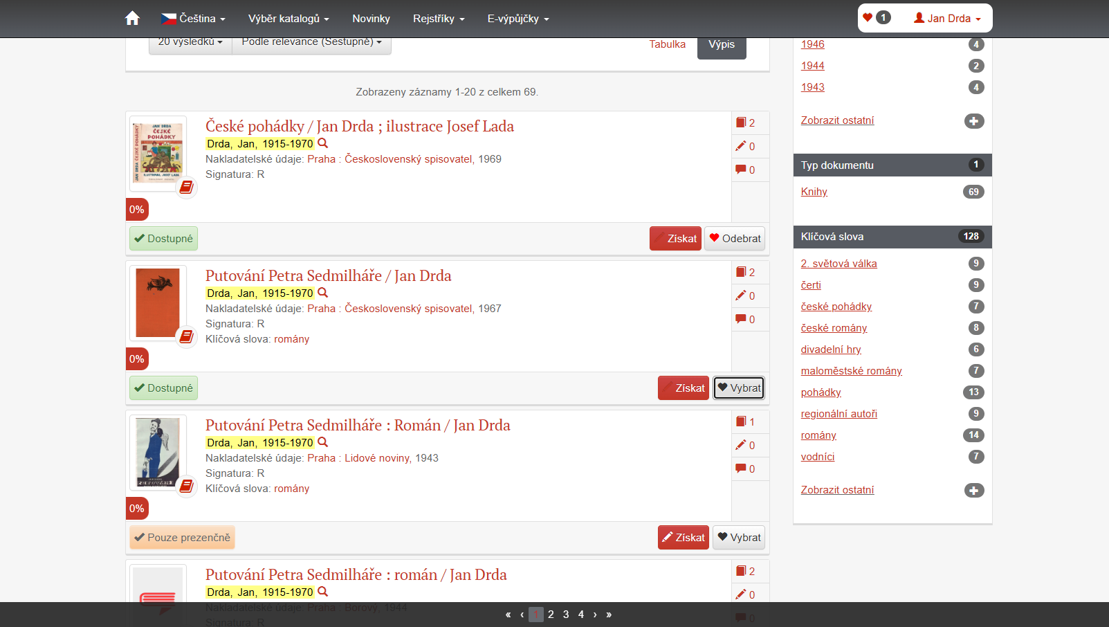Filter by keyword 2. světová válka

pyautogui.click(x=838, y=264)
